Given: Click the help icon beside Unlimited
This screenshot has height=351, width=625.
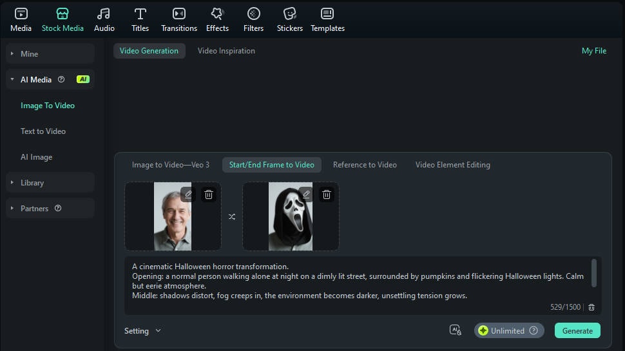Looking at the screenshot, I should click(x=534, y=330).
